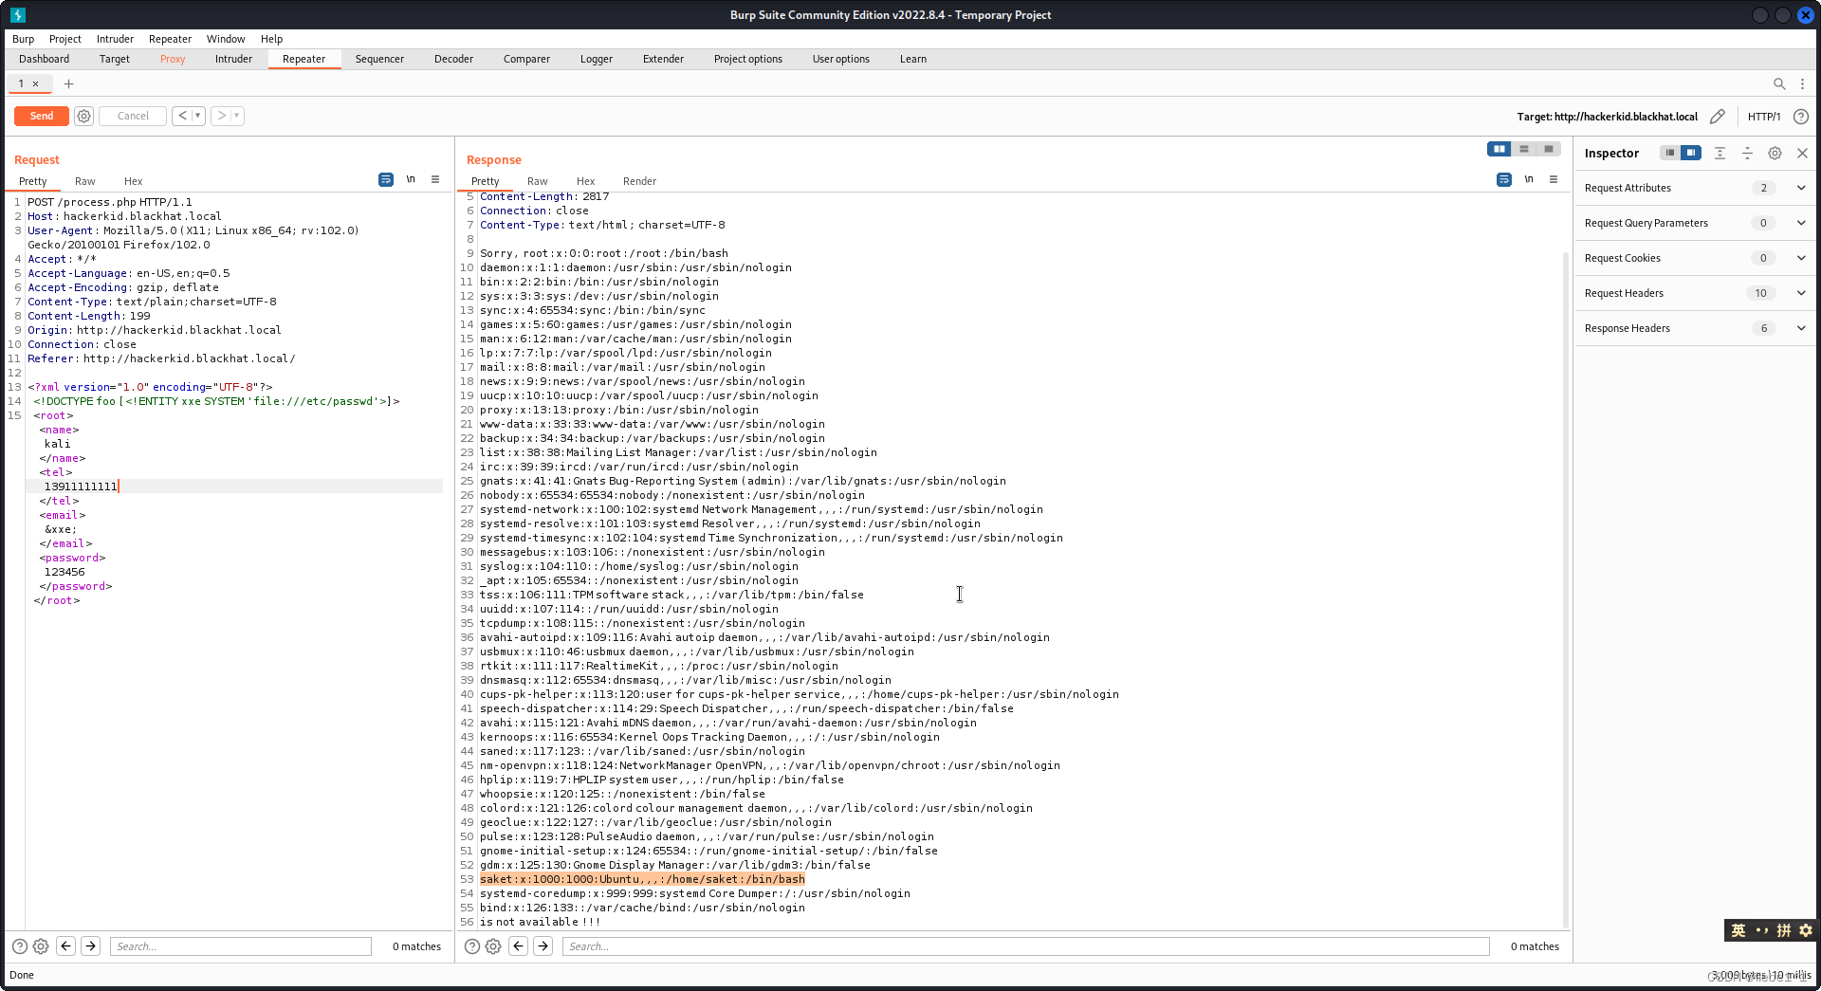
Task: Switch to the Extender tab
Action: pyautogui.click(x=663, y=59)
